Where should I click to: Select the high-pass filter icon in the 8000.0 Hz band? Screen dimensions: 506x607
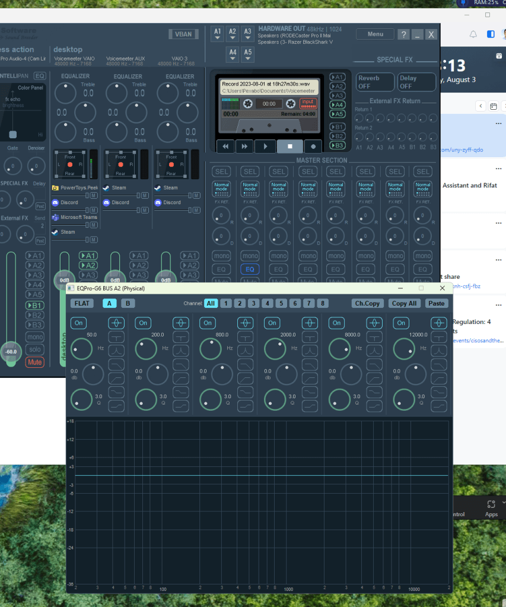coord(374,378)
